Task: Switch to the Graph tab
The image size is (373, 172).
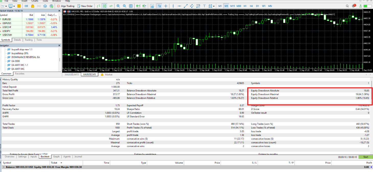Action: point(56,157)
